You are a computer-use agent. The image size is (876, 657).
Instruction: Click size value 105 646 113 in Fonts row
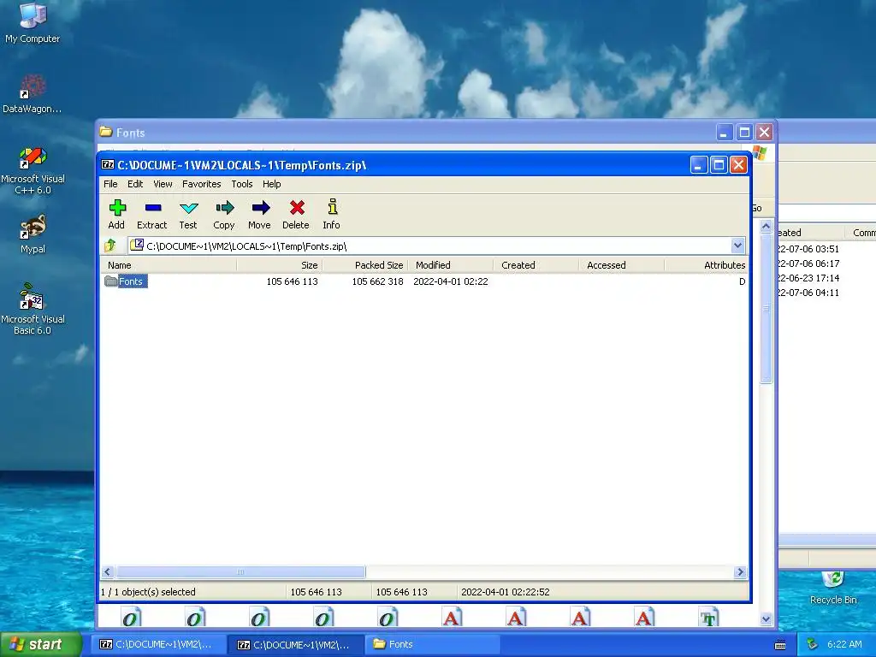[292, 281]
